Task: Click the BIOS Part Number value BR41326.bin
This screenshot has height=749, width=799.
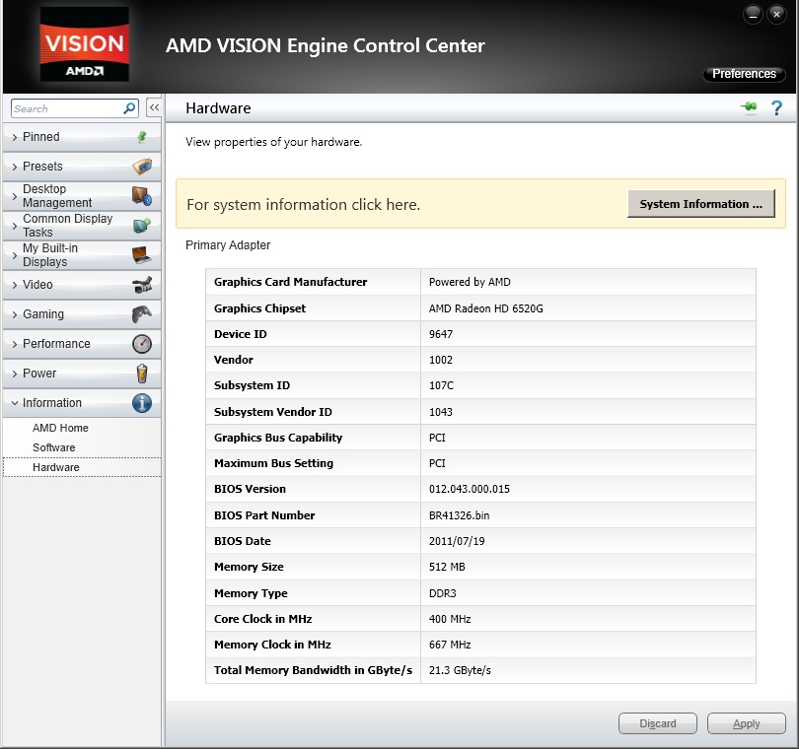Action: [459, 515]
